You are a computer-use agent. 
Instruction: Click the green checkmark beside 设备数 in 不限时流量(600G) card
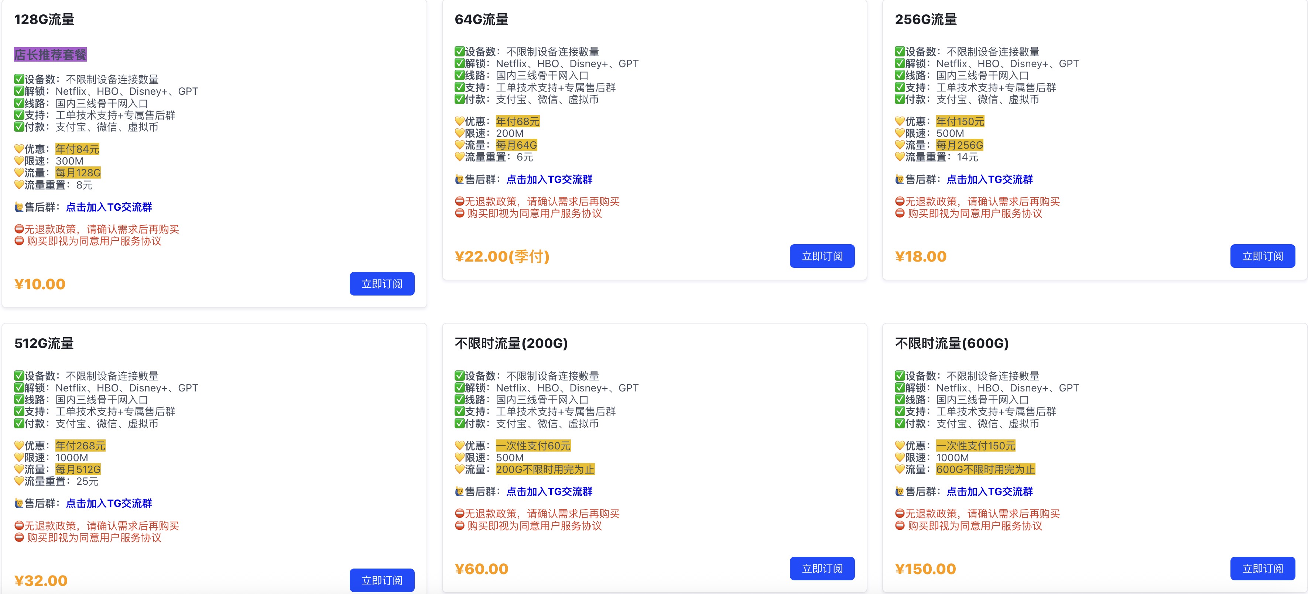click(x=900, y=376)
